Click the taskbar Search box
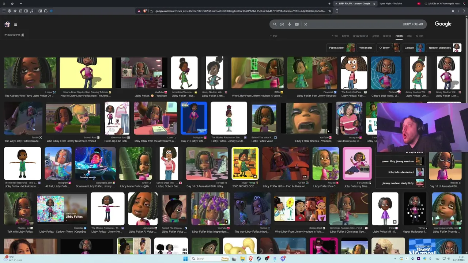Image resolution: width=468 pixels, height=263 pixels. pos(210,259)
